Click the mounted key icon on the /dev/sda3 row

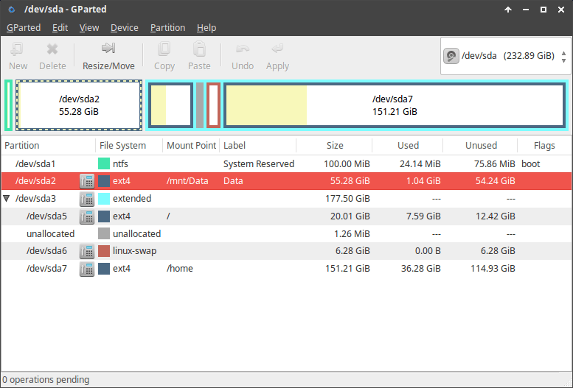pos(87,199)
